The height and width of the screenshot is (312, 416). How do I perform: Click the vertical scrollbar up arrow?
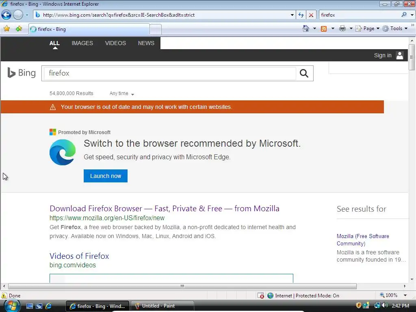(412, 41)
